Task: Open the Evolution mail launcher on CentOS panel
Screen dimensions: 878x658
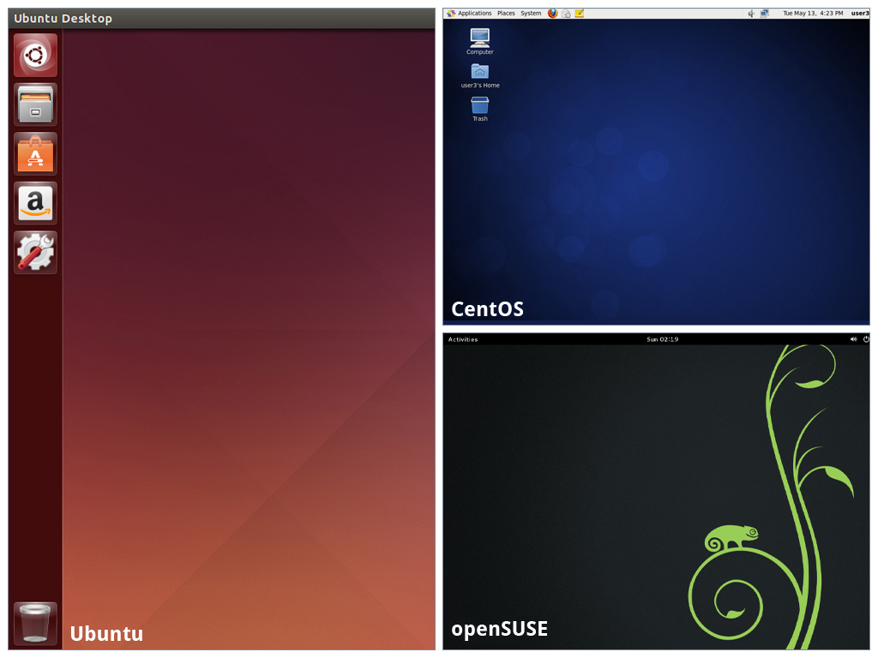Action: 567,13
